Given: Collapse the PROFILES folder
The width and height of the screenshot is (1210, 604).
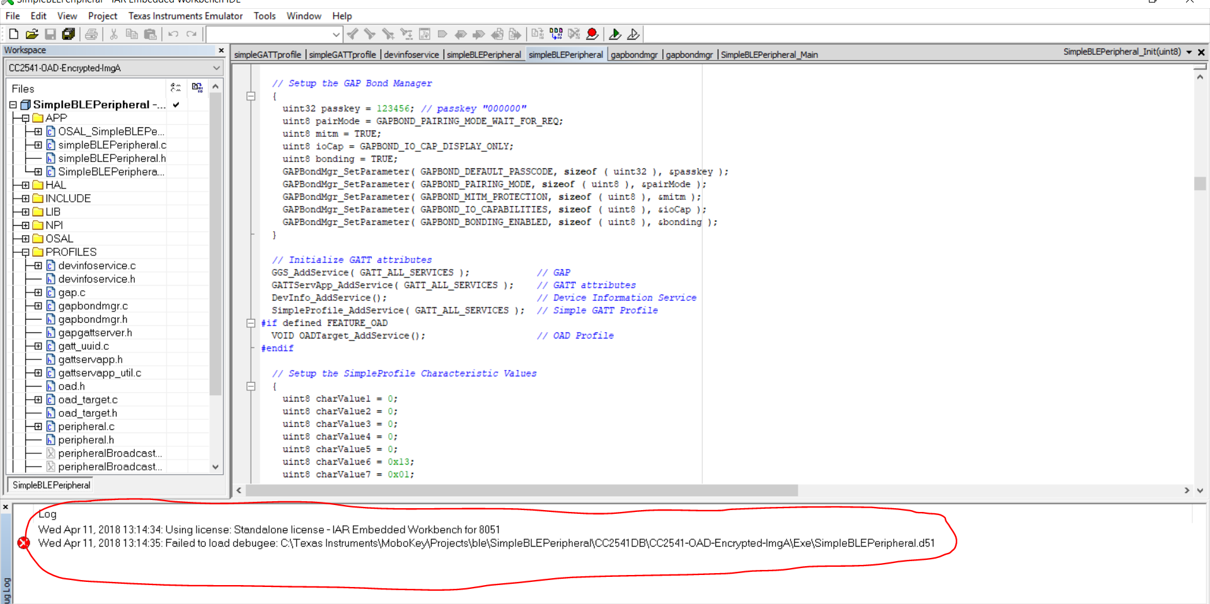Looking at the screenshot, I should point(24,252).
